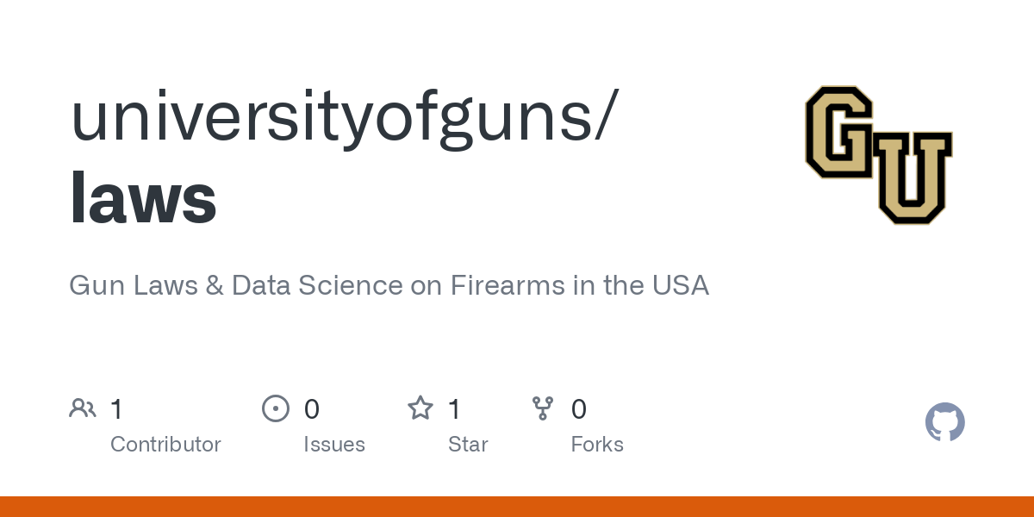Image resolution: width=1034 pixels, height=517 pixels.
Task: Select the Forks label
Action: tap(597, 445)
